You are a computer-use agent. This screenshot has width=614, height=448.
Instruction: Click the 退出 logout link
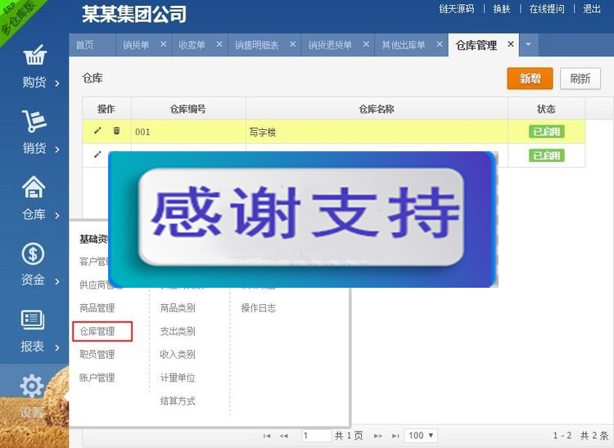pyautogui.click(x=592, y=9)
